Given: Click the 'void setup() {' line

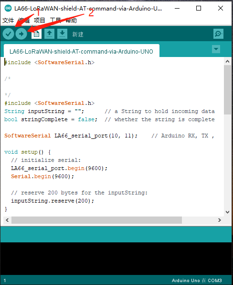Looking at the screenshot, I should coord(28,152).
